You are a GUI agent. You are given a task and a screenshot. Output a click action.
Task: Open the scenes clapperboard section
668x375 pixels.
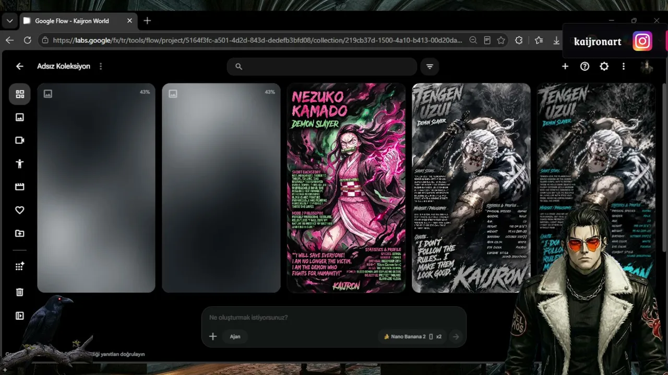pos(20,186)
